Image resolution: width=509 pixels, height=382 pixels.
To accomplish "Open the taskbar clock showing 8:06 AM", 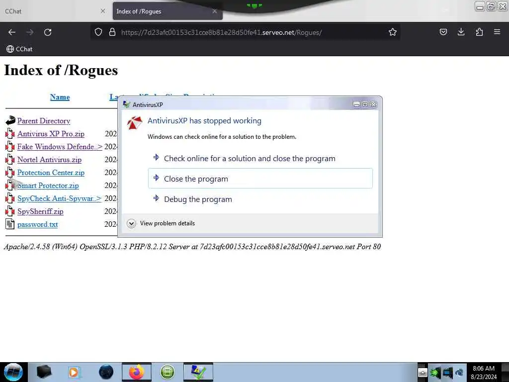I will coord(484,373).
